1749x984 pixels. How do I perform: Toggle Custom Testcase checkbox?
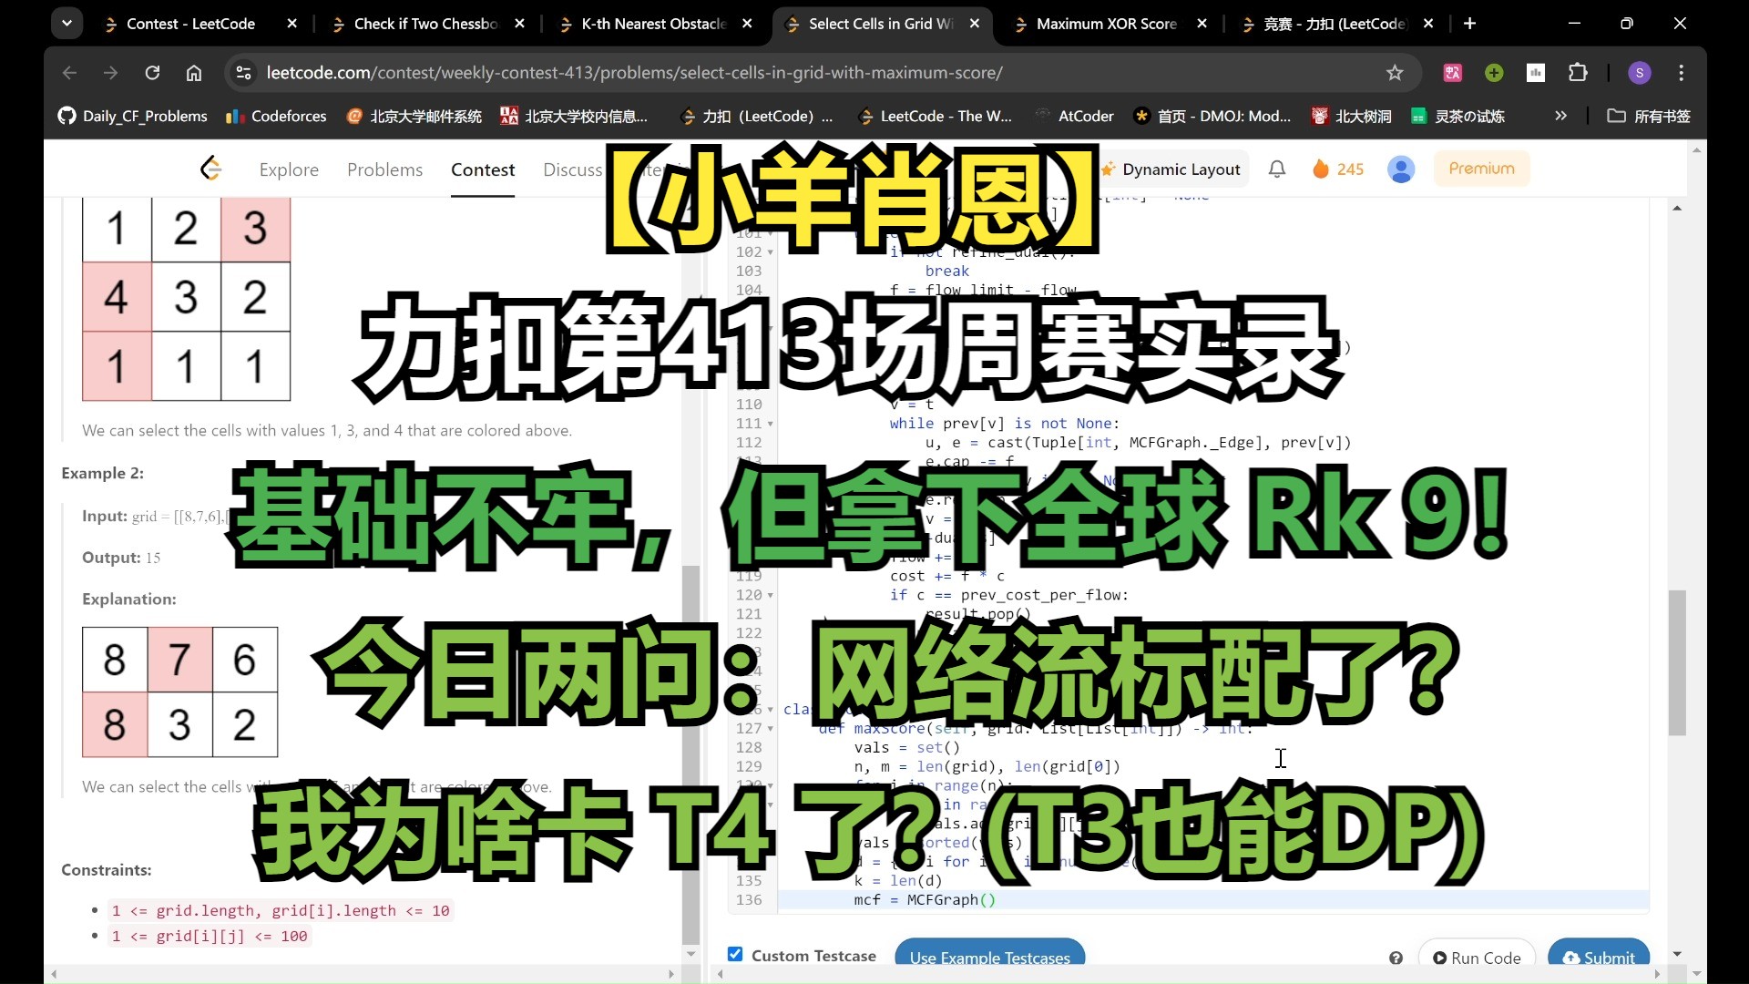pos(735,954)
